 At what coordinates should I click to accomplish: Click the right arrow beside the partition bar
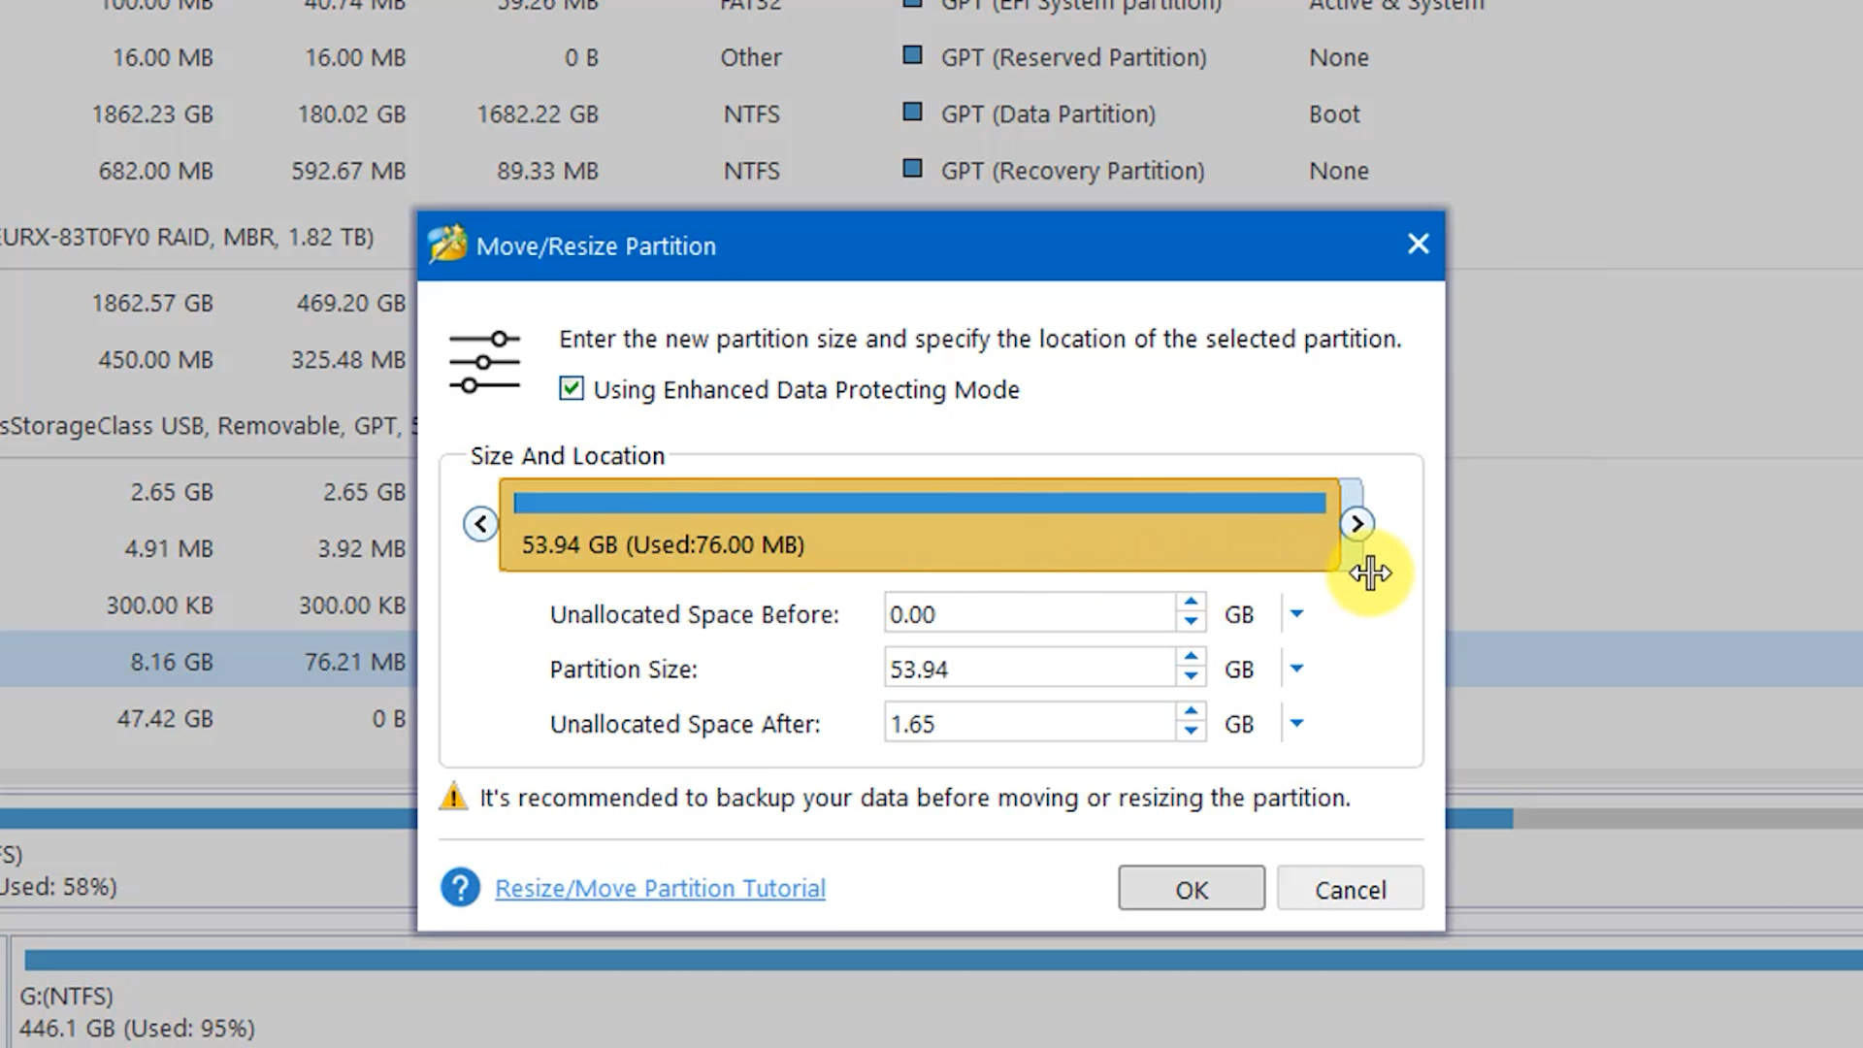click(1357, 523)
